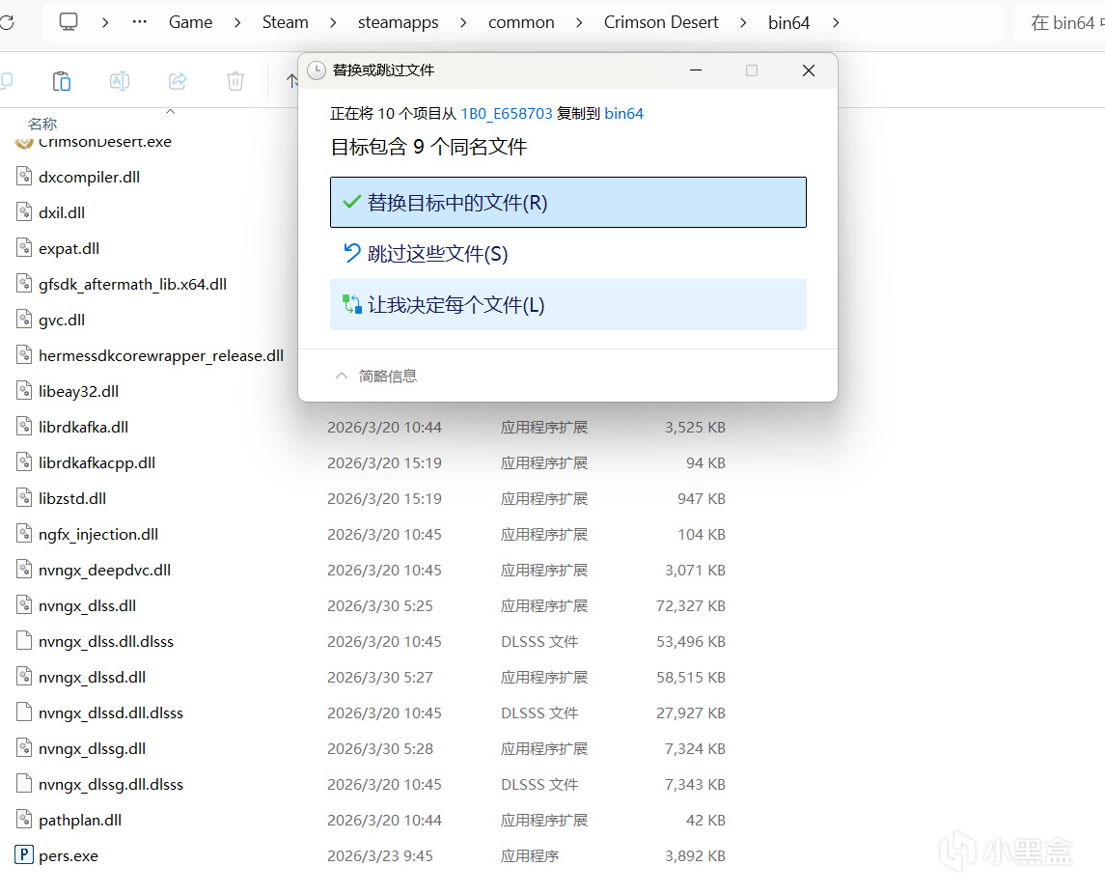Select nvngx_dlss.dll.dlsss file

coord(106,642)
